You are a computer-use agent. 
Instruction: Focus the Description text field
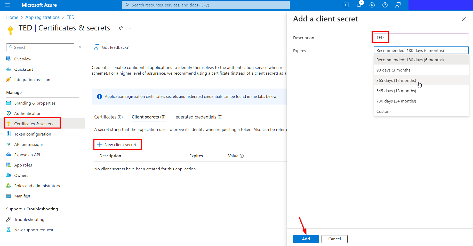[x=421, y=37]
